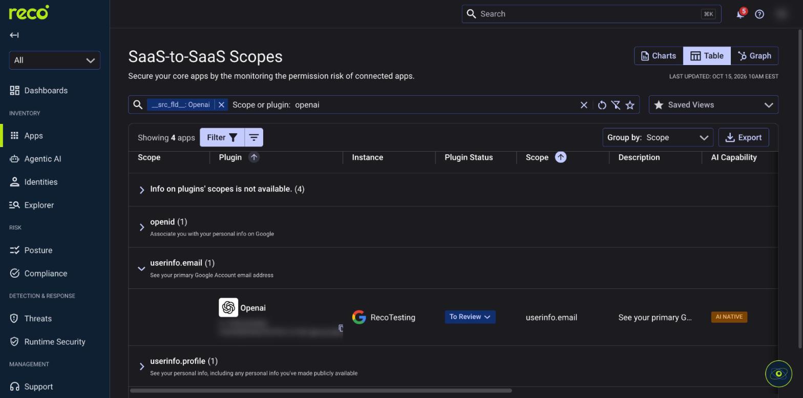Screen dimensions: 803x398
Task: Open the To Review status dropdown
Action: 470,317
